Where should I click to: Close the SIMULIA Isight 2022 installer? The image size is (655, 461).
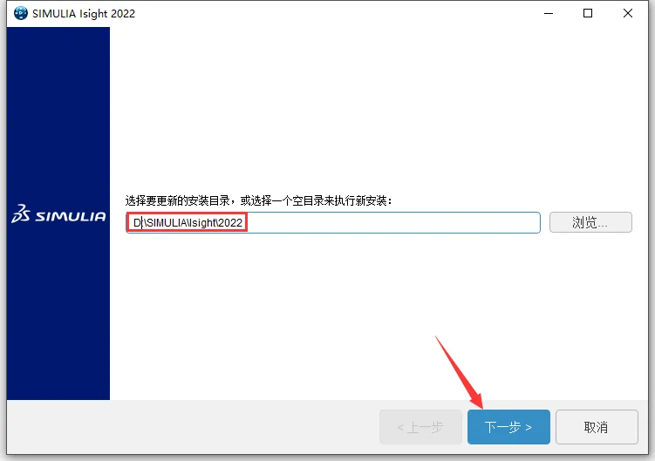(627, 13)
